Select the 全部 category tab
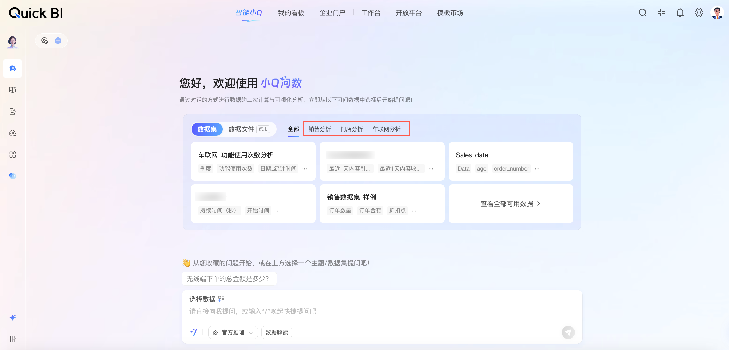Screen dimensions: 729x350 click(294, 129)
